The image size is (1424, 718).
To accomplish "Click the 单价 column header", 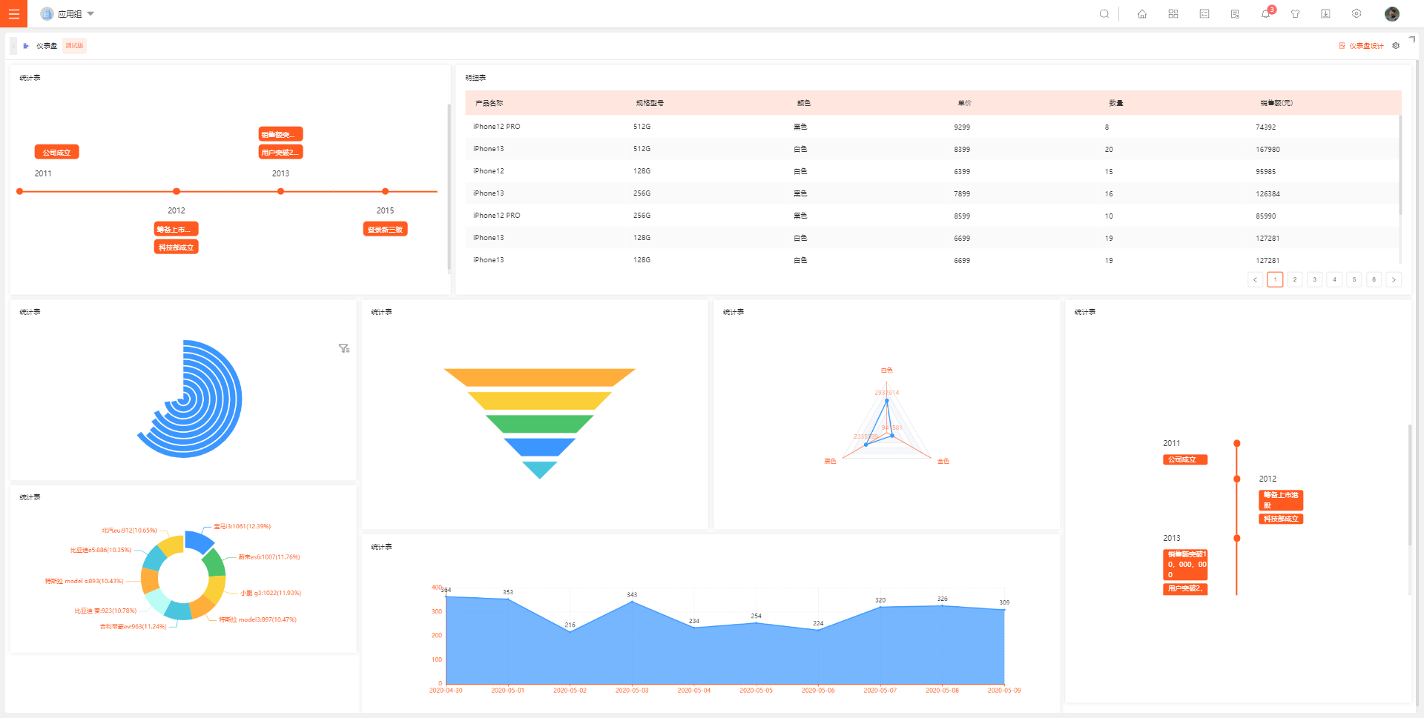I will [x=964, y=103].
